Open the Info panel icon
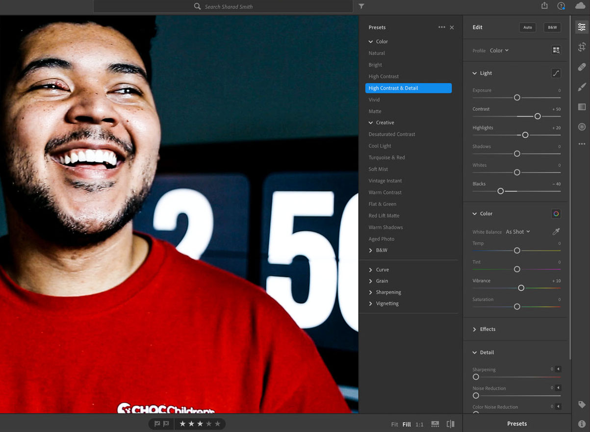The height and width of the screenshot is (432, 590). coord(582,424)
